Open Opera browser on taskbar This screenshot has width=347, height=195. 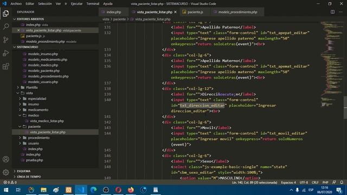[118, 190]
